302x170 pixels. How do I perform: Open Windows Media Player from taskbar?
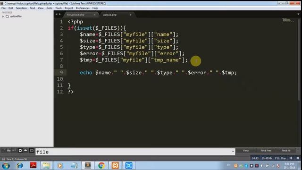point(60,166)
